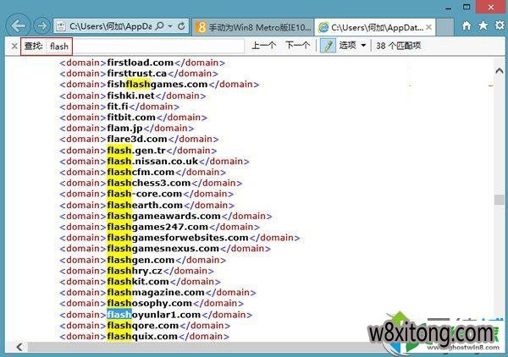
Task: Expand the 选项 options dropdown
Action: click(353, 46)
